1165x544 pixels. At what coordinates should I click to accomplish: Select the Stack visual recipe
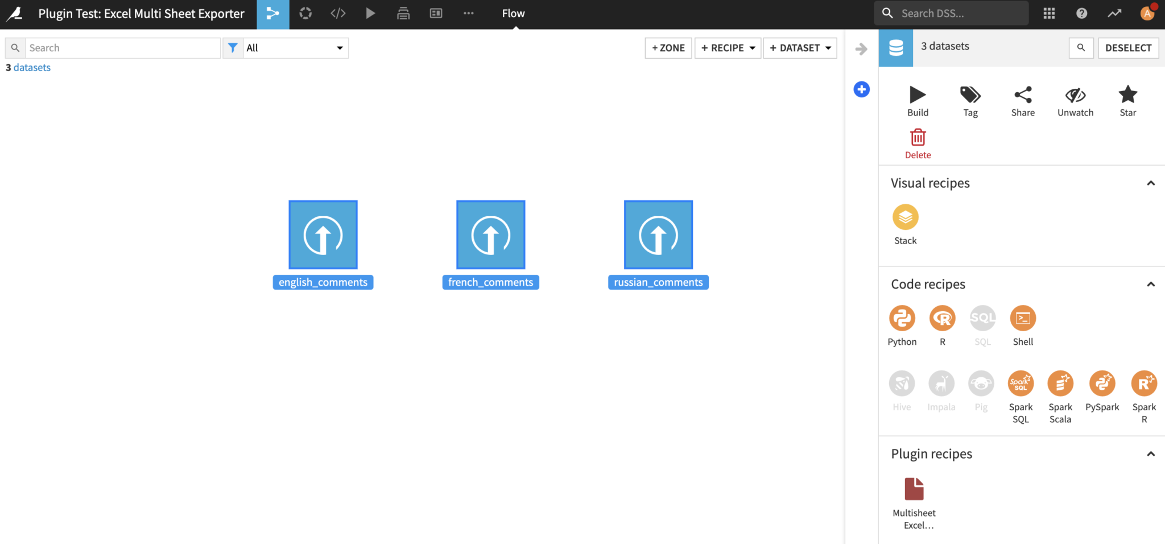tap(905, 217)
